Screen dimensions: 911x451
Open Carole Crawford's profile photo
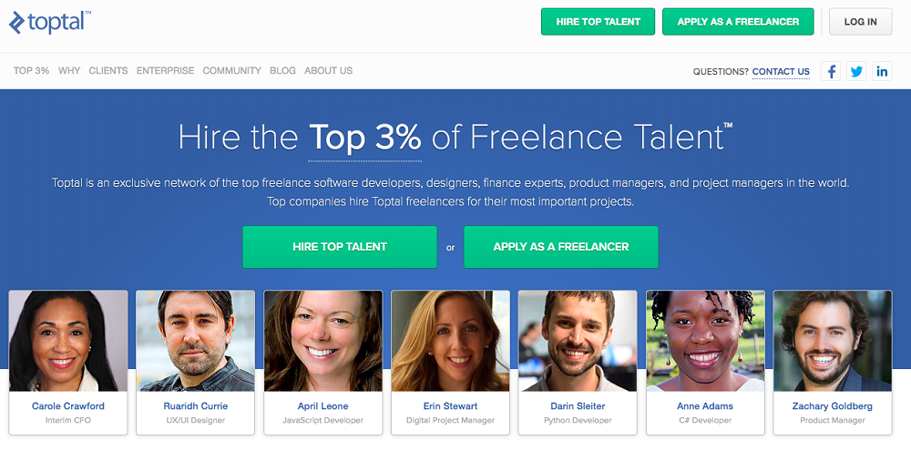(x=68, y=342)
